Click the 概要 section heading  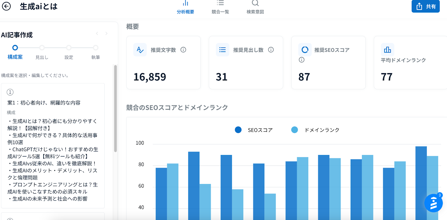point(132,27)
